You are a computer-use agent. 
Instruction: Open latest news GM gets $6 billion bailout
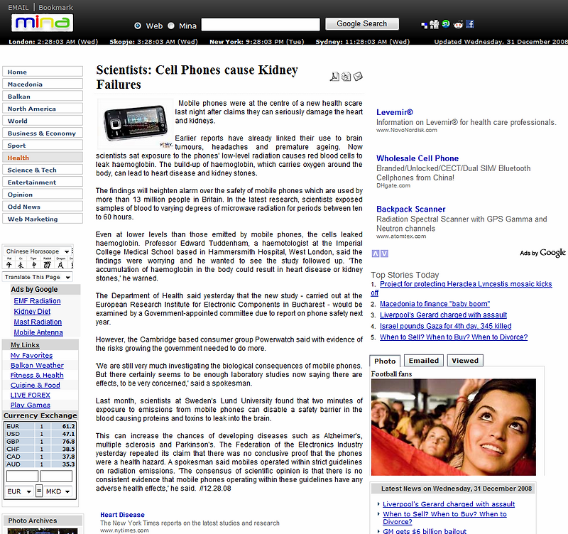click(425, 531)
